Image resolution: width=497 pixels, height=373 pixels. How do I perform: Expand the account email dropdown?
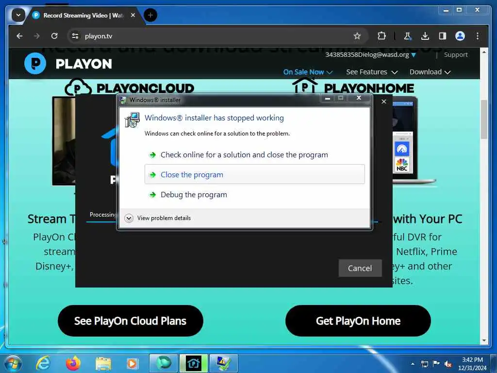pos(414,55)
